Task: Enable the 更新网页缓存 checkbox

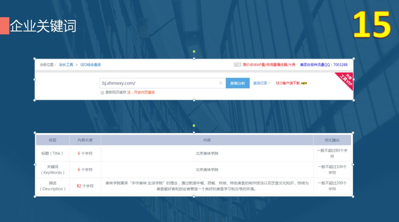Action: pyautogui.click(x=102, y=93)
